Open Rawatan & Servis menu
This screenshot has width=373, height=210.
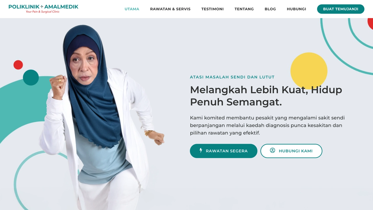pos(170,9)
